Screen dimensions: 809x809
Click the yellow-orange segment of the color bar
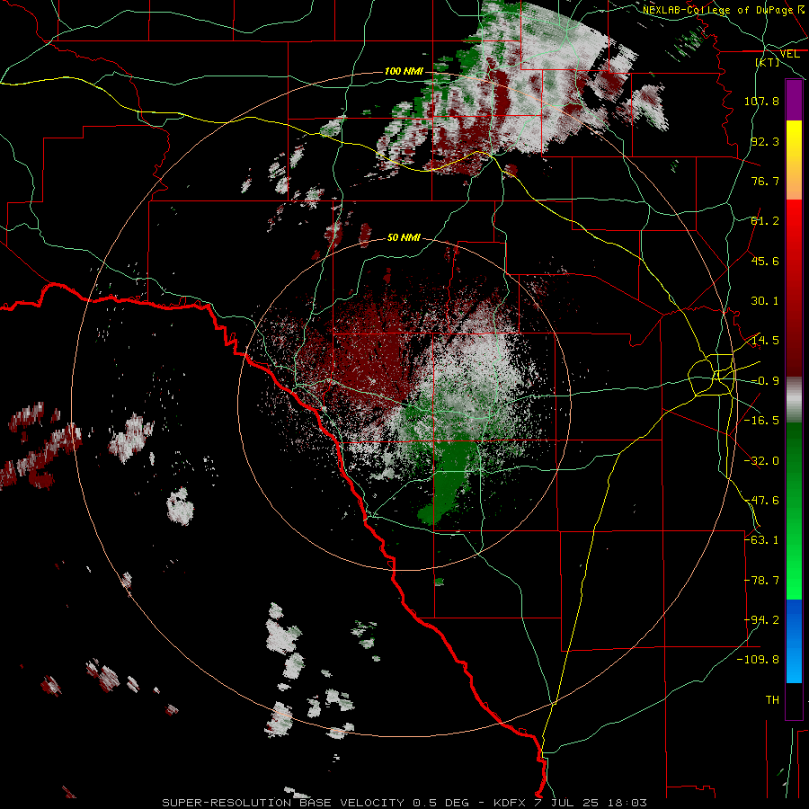coord(794,160)
